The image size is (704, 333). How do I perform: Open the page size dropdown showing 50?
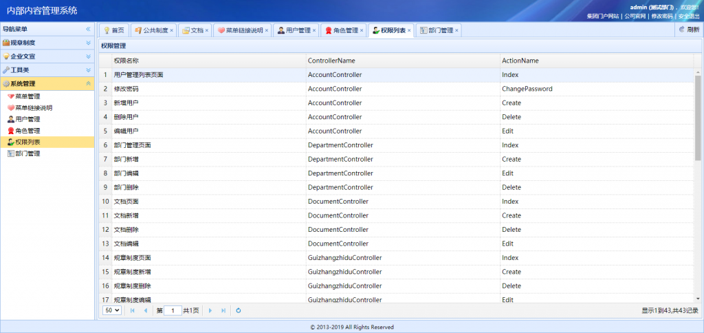click(x=111, y=310)
